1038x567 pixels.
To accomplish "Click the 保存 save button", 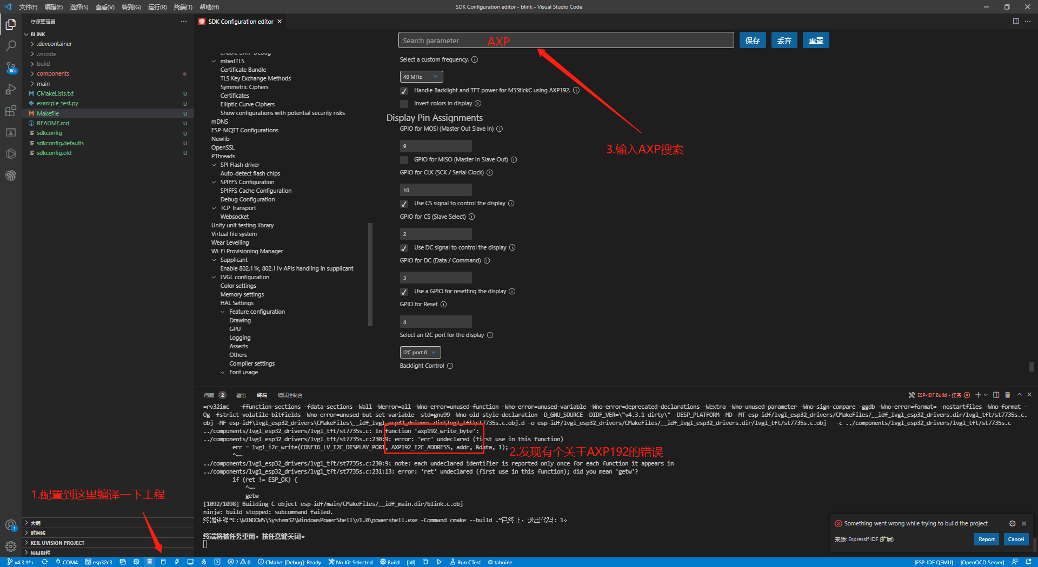I will coord(753,40).
